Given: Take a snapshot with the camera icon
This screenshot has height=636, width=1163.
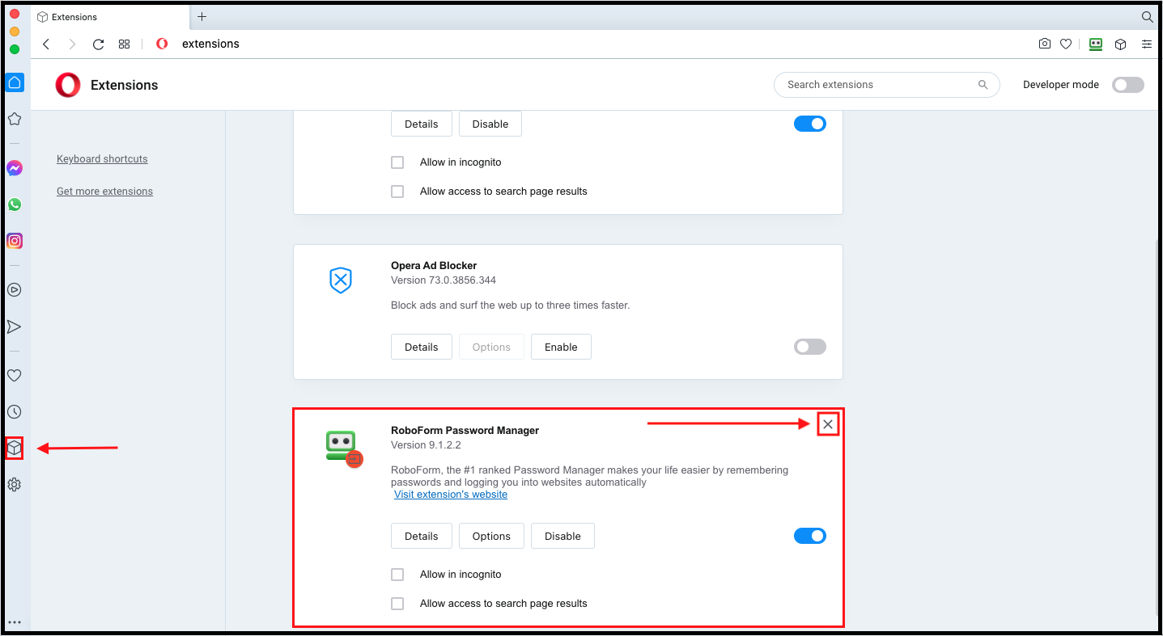Looking at the screenshot, I should [x=1045, y=44].
